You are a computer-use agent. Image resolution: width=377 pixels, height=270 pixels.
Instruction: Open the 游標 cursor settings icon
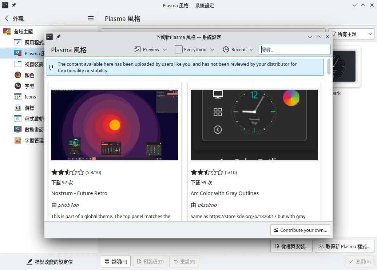tap(18, 108)
